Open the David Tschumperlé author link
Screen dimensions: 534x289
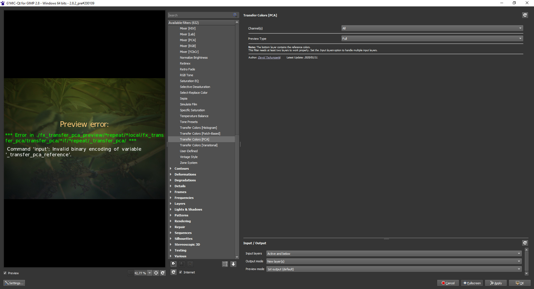(269, 58)
